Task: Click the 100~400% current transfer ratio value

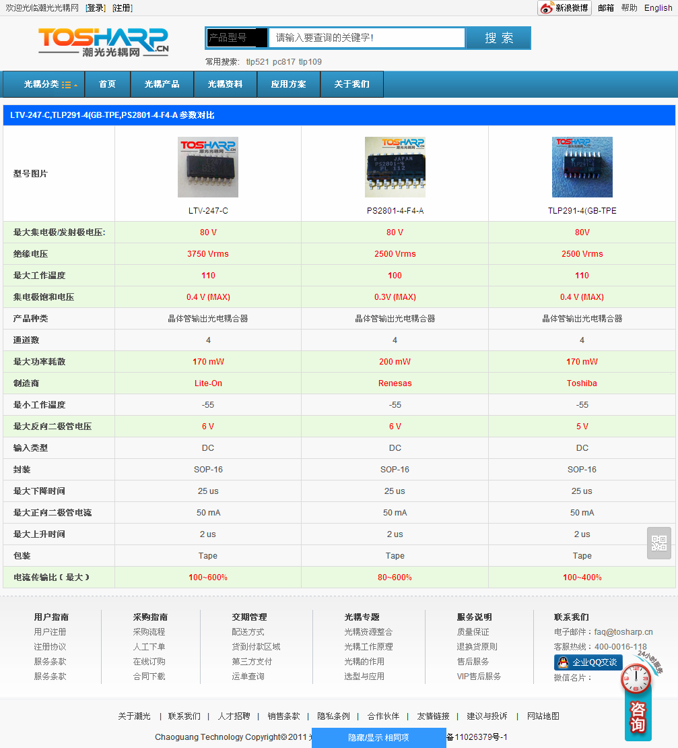Action: tap(582, 578)
